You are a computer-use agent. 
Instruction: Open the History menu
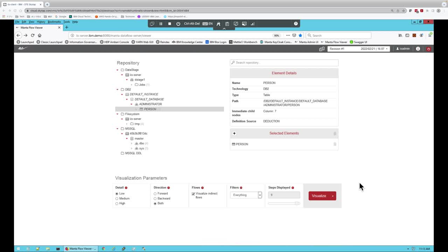click(x=41, y=22)
